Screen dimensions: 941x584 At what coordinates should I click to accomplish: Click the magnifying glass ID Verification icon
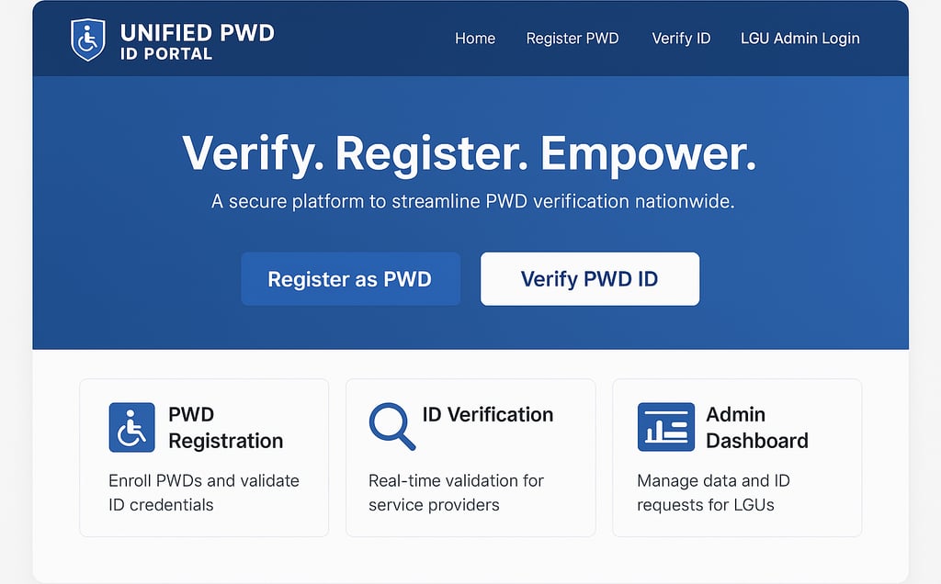click(393, 426)
